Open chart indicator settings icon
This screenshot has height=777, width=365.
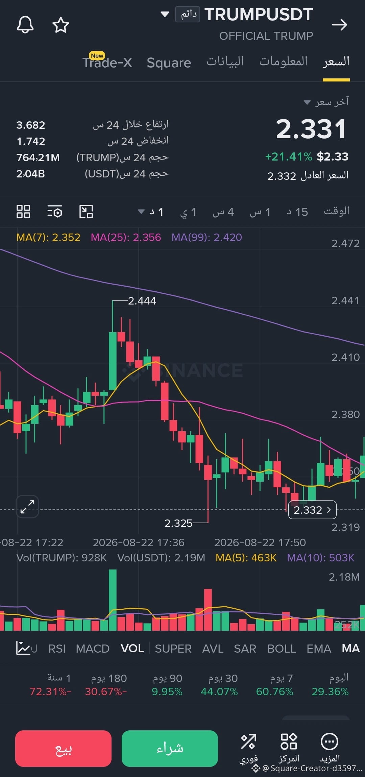(x=54, y=212)
